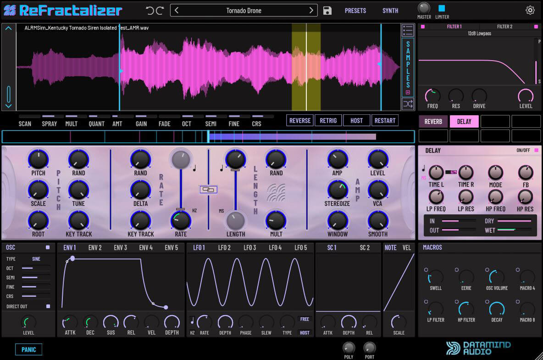The image size is (543, 360).
Task: Open the Samples vertical panel label
Action: (407, 64)
